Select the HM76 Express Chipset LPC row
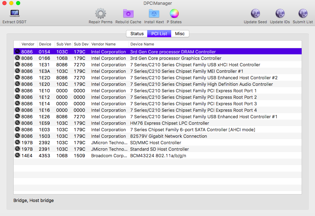 pos(157,123)
